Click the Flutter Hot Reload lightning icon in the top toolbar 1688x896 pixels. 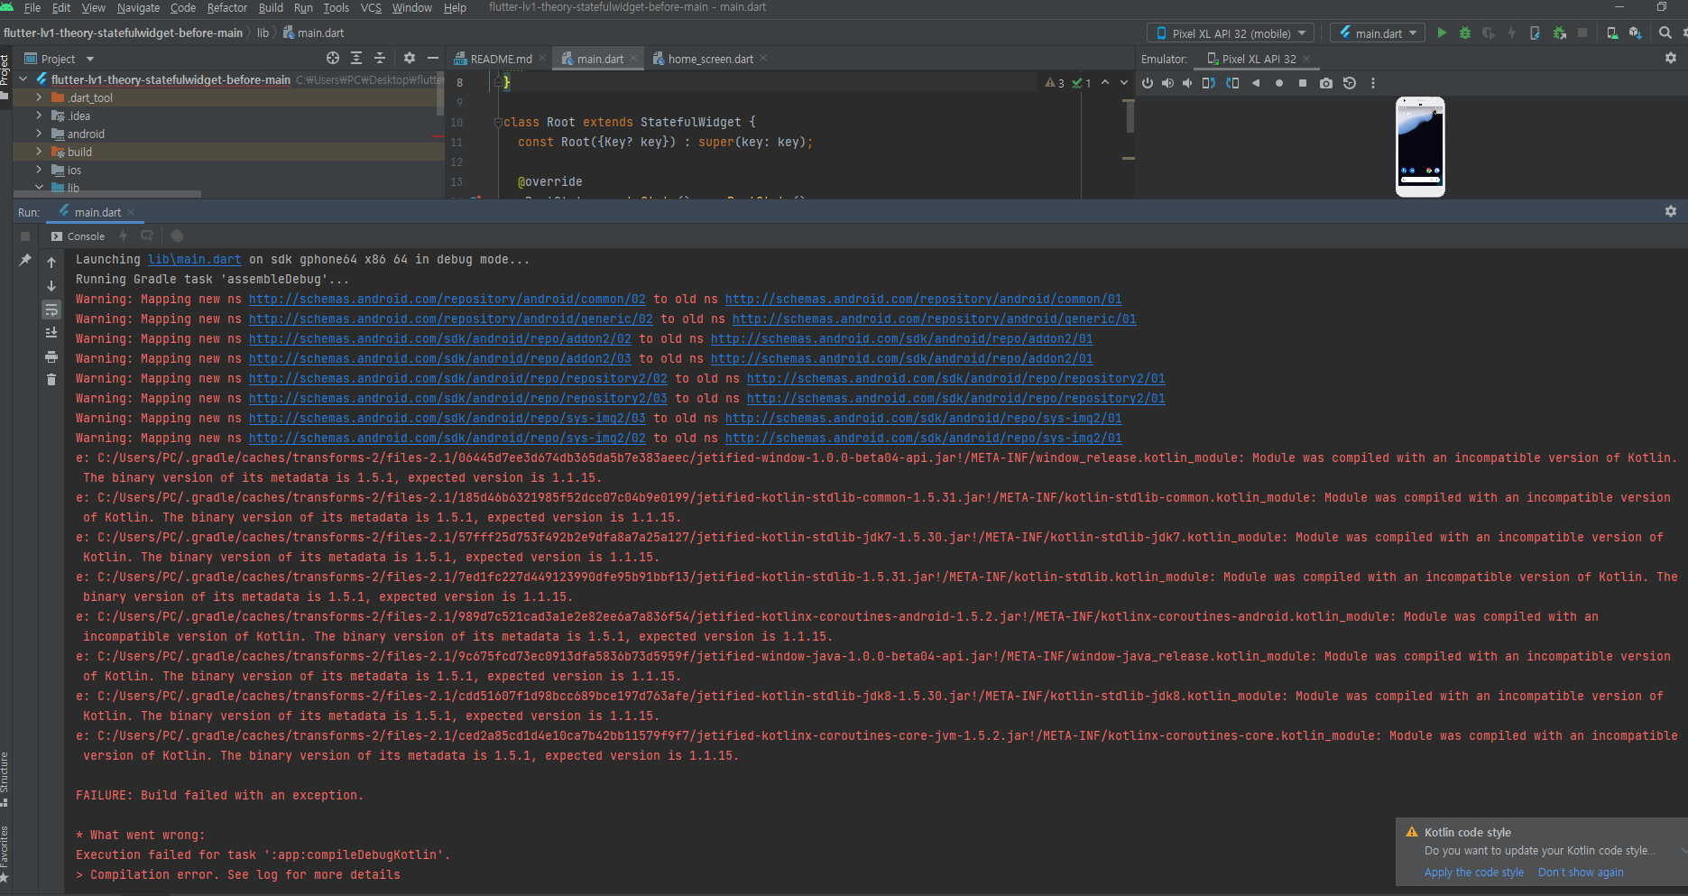[1512, 32]
